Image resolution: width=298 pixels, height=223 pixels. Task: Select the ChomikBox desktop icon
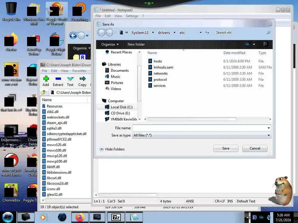click(x=11, y=193)
